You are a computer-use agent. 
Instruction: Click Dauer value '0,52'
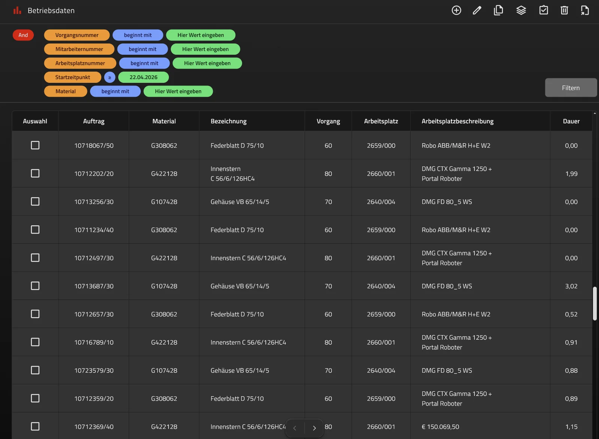click(x=571, y=314)
